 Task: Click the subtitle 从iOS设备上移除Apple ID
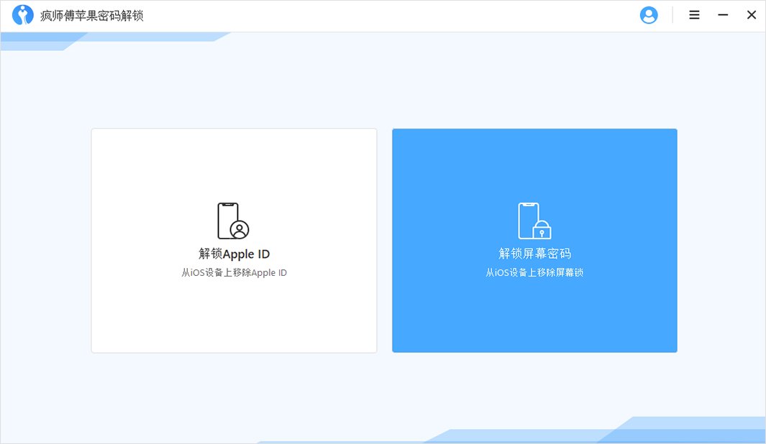(234, 272)
